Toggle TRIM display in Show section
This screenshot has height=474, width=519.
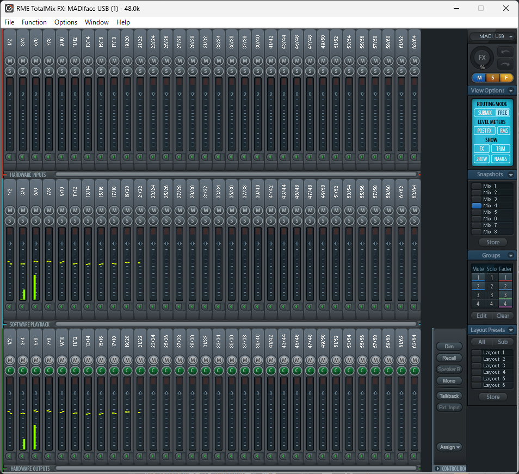pos(501,149)
